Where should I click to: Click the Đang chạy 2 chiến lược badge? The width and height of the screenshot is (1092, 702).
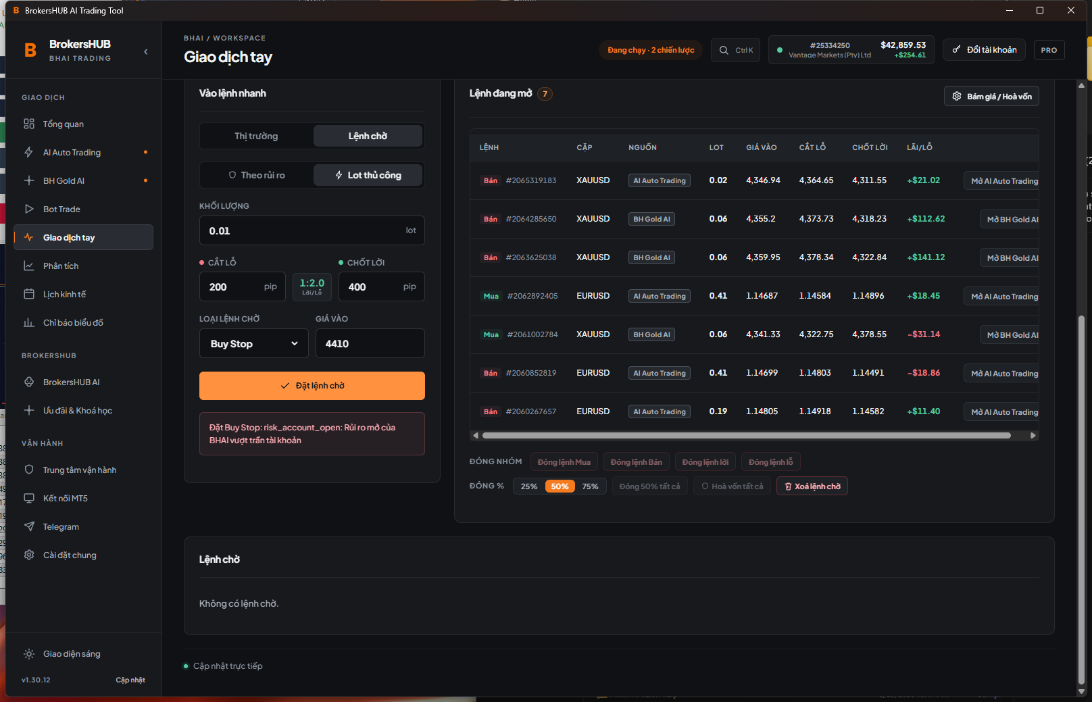(x=651, y=50)
